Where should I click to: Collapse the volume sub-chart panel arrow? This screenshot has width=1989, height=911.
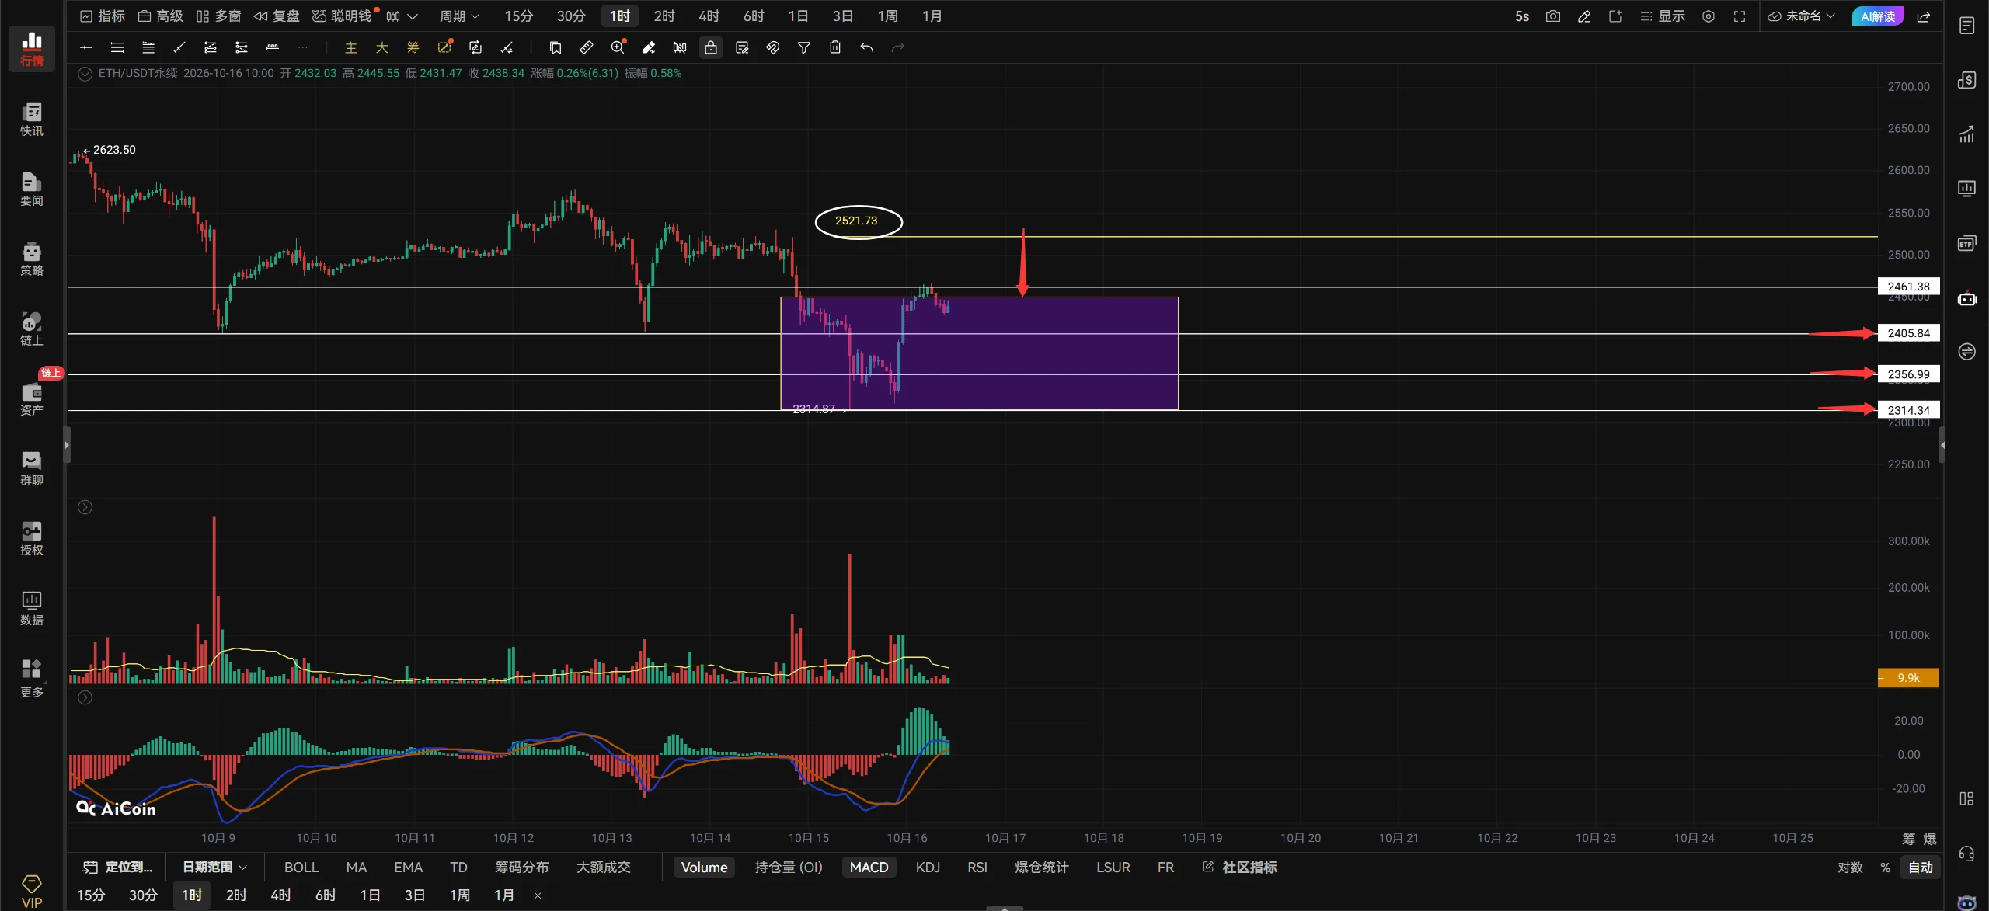(85, 507)
